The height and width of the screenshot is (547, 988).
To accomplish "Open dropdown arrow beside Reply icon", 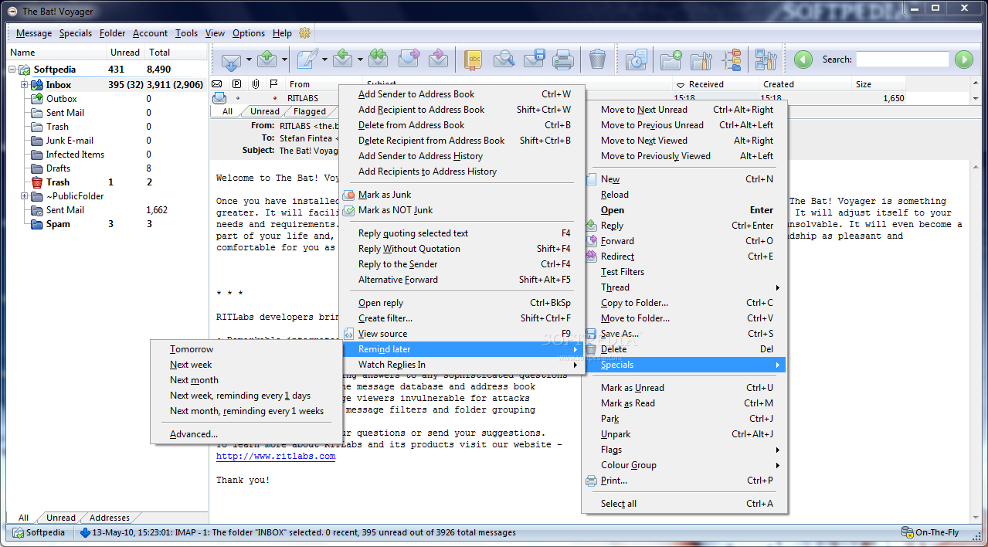I will click(x=360, y=59).
